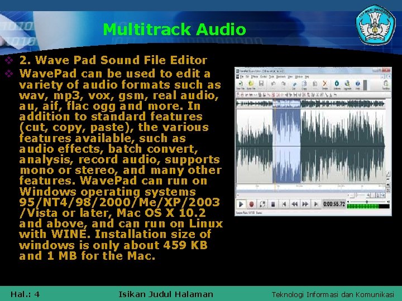Click the Tut Wuri Handayani logo
Screen dimensions: 402x301
[375, 25]
